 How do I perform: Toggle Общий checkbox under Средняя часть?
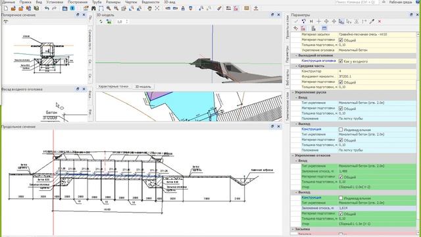pyautogui.click(x=341, y=82)
